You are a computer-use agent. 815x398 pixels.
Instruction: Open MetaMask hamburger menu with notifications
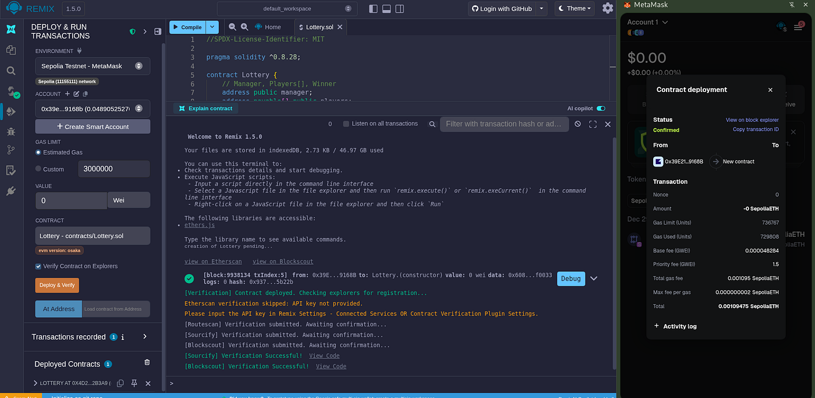[x=799, y=26]
